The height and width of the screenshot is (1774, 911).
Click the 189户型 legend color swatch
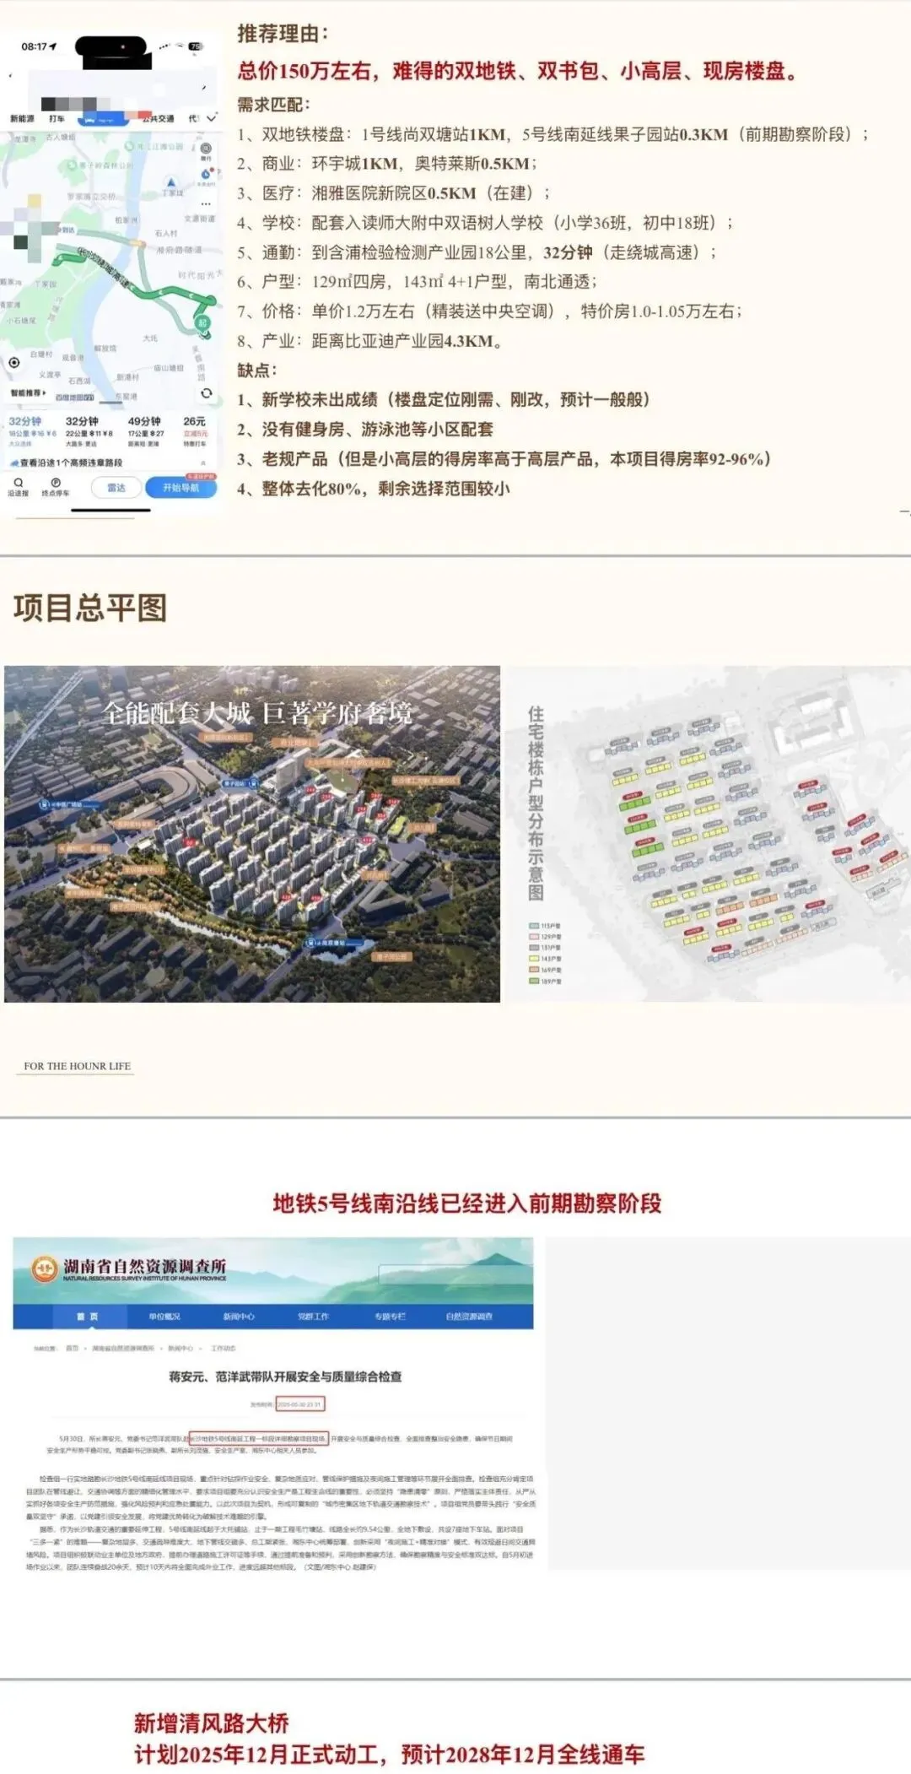pos(533,982)
